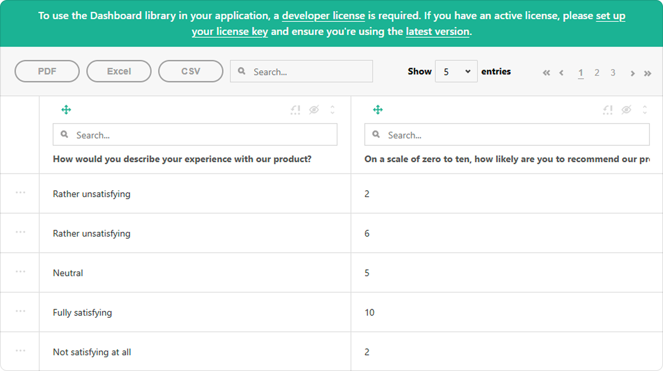Viewport: 663px width, 371px height.
Task: Click the move icon on the recommendation column
Action: 378,109
